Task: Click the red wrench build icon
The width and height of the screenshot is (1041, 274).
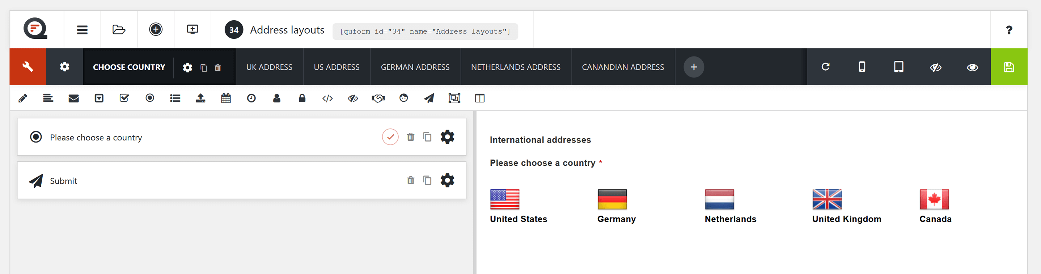Action: pyautogui.click(x=28, y=67)
